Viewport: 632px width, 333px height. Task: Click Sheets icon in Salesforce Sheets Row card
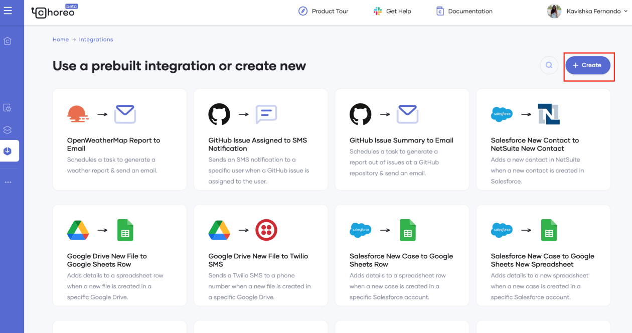[408, 230]
